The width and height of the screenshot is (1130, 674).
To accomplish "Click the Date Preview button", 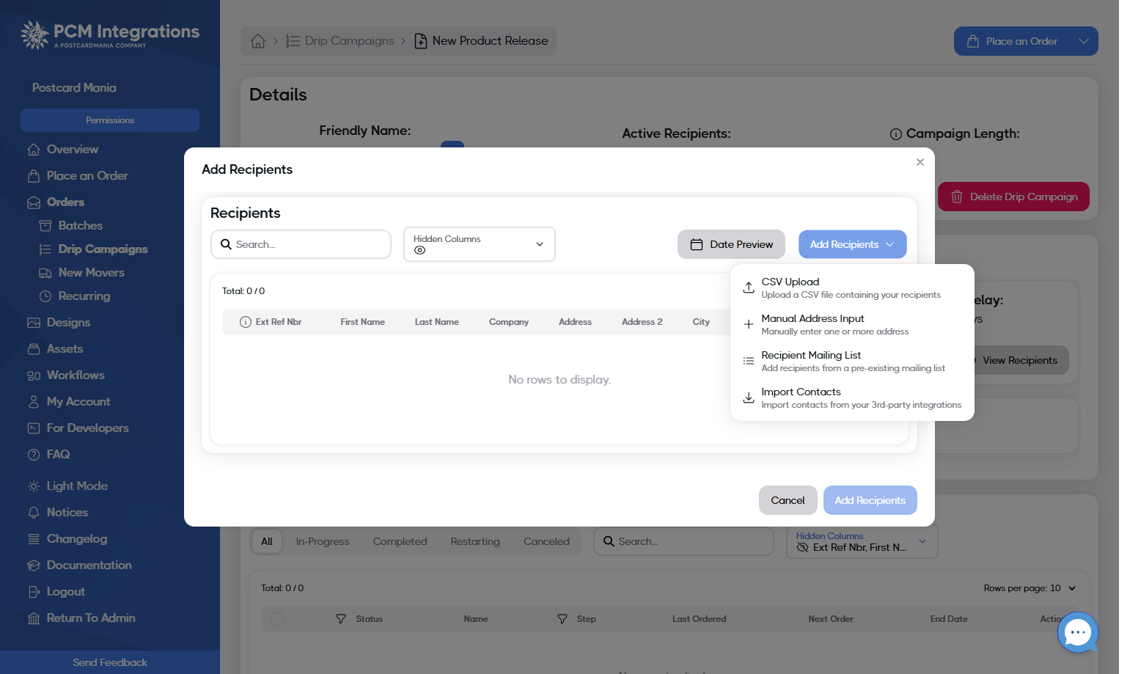I will tap(731, 244).
